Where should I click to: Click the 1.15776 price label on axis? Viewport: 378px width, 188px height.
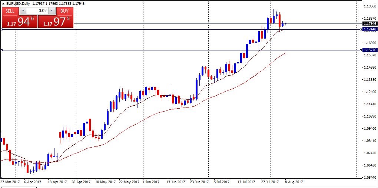click(x=369, y=50)
